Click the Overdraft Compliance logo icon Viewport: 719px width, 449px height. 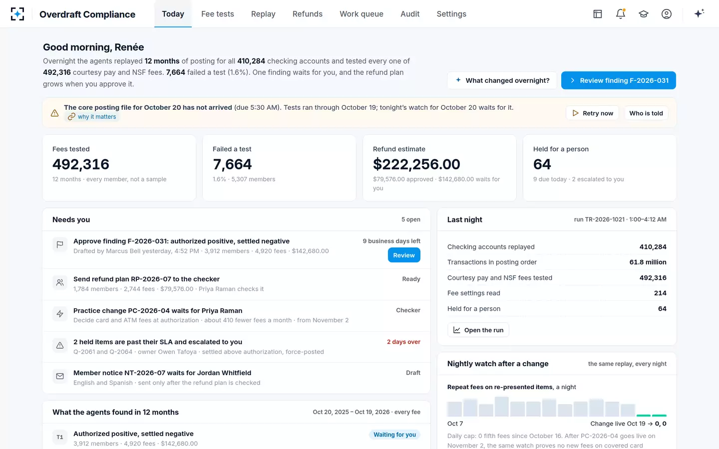[x=17, y=14]
